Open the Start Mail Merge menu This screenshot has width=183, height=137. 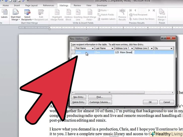(x=16, y=15)
